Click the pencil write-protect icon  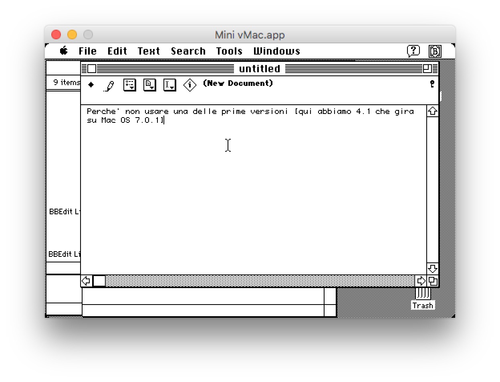click(x=109, y=85)
